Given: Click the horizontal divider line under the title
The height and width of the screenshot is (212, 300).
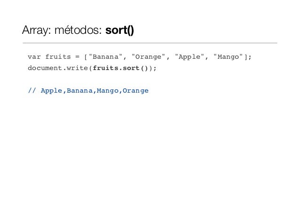Looking at the screenshot, I should 150,43.
